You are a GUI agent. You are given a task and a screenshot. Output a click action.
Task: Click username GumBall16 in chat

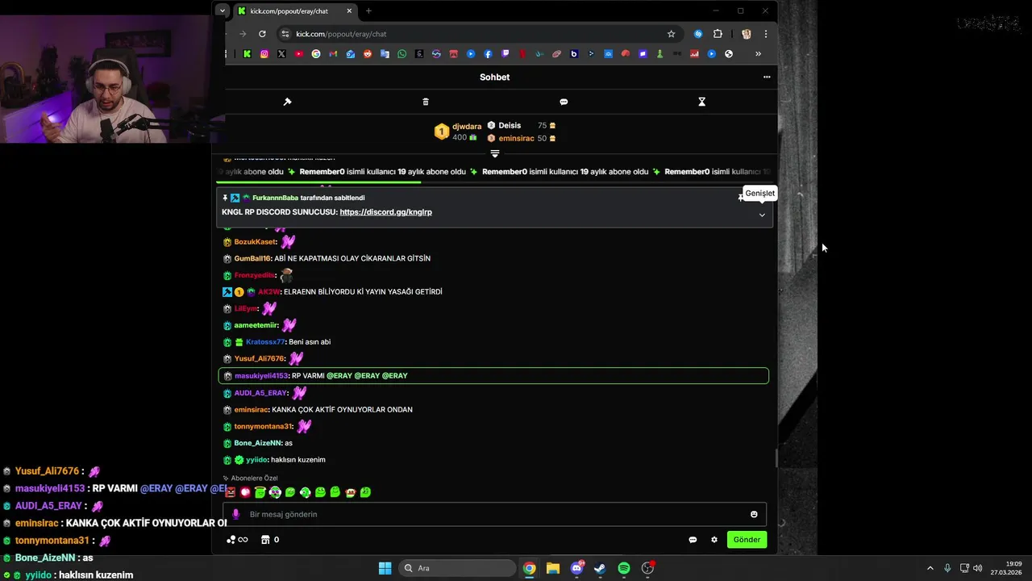pos(252,258)
